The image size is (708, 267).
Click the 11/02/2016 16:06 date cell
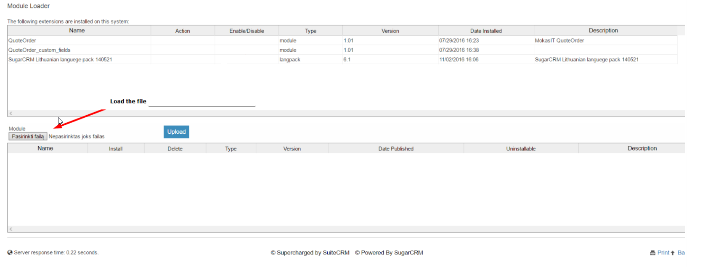tap(486, 59)
